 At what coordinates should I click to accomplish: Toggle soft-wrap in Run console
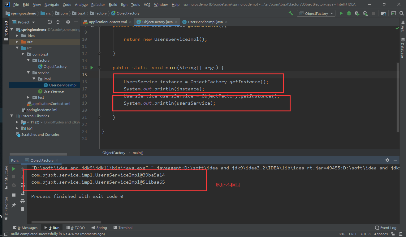point(23,185)
